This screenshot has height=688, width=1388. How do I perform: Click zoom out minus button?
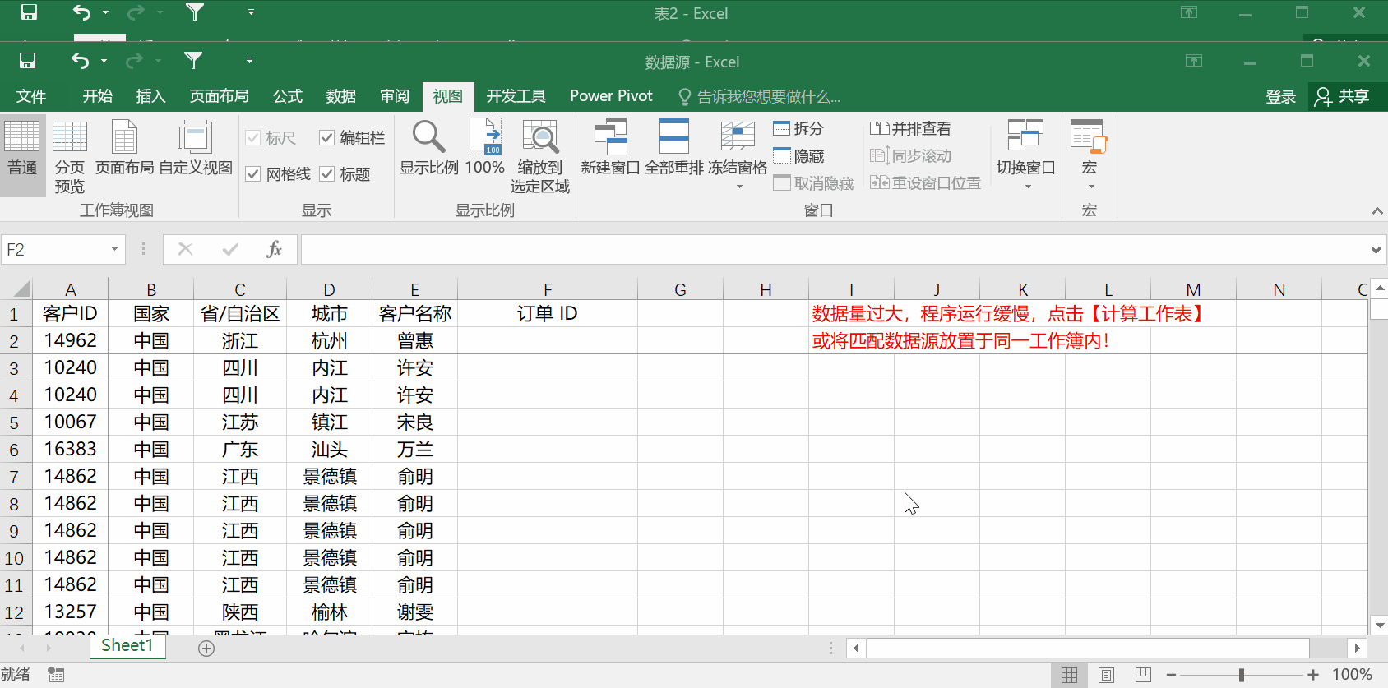[x=1171, y=675]
